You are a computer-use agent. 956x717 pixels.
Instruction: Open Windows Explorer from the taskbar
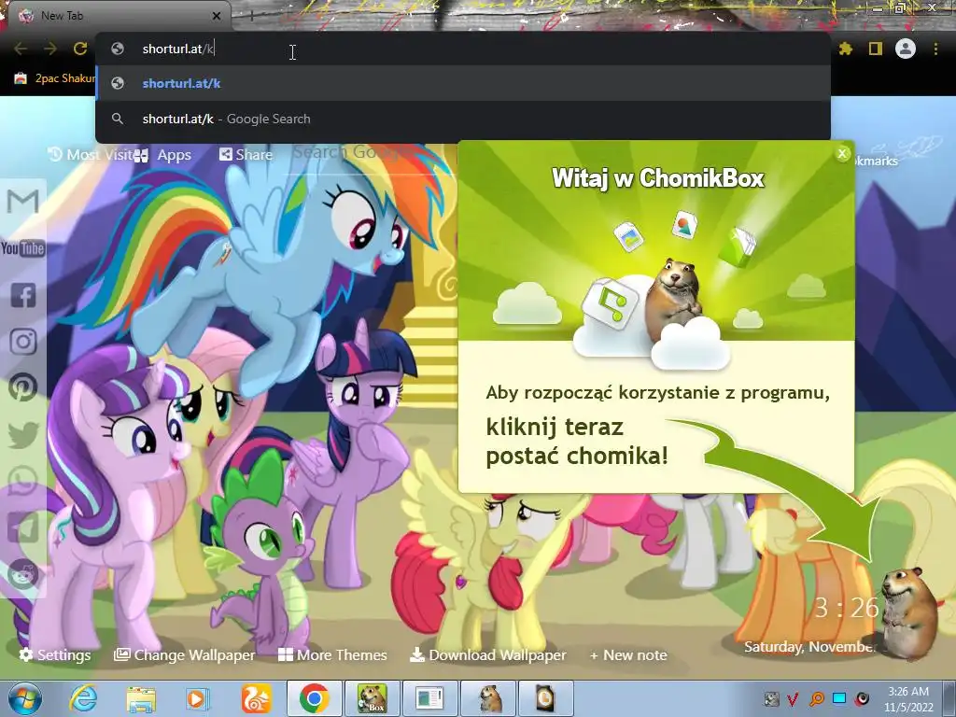click(x=141, y=698)
